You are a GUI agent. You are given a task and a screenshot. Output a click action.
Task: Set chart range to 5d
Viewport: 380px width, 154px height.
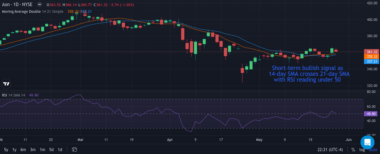51,150
